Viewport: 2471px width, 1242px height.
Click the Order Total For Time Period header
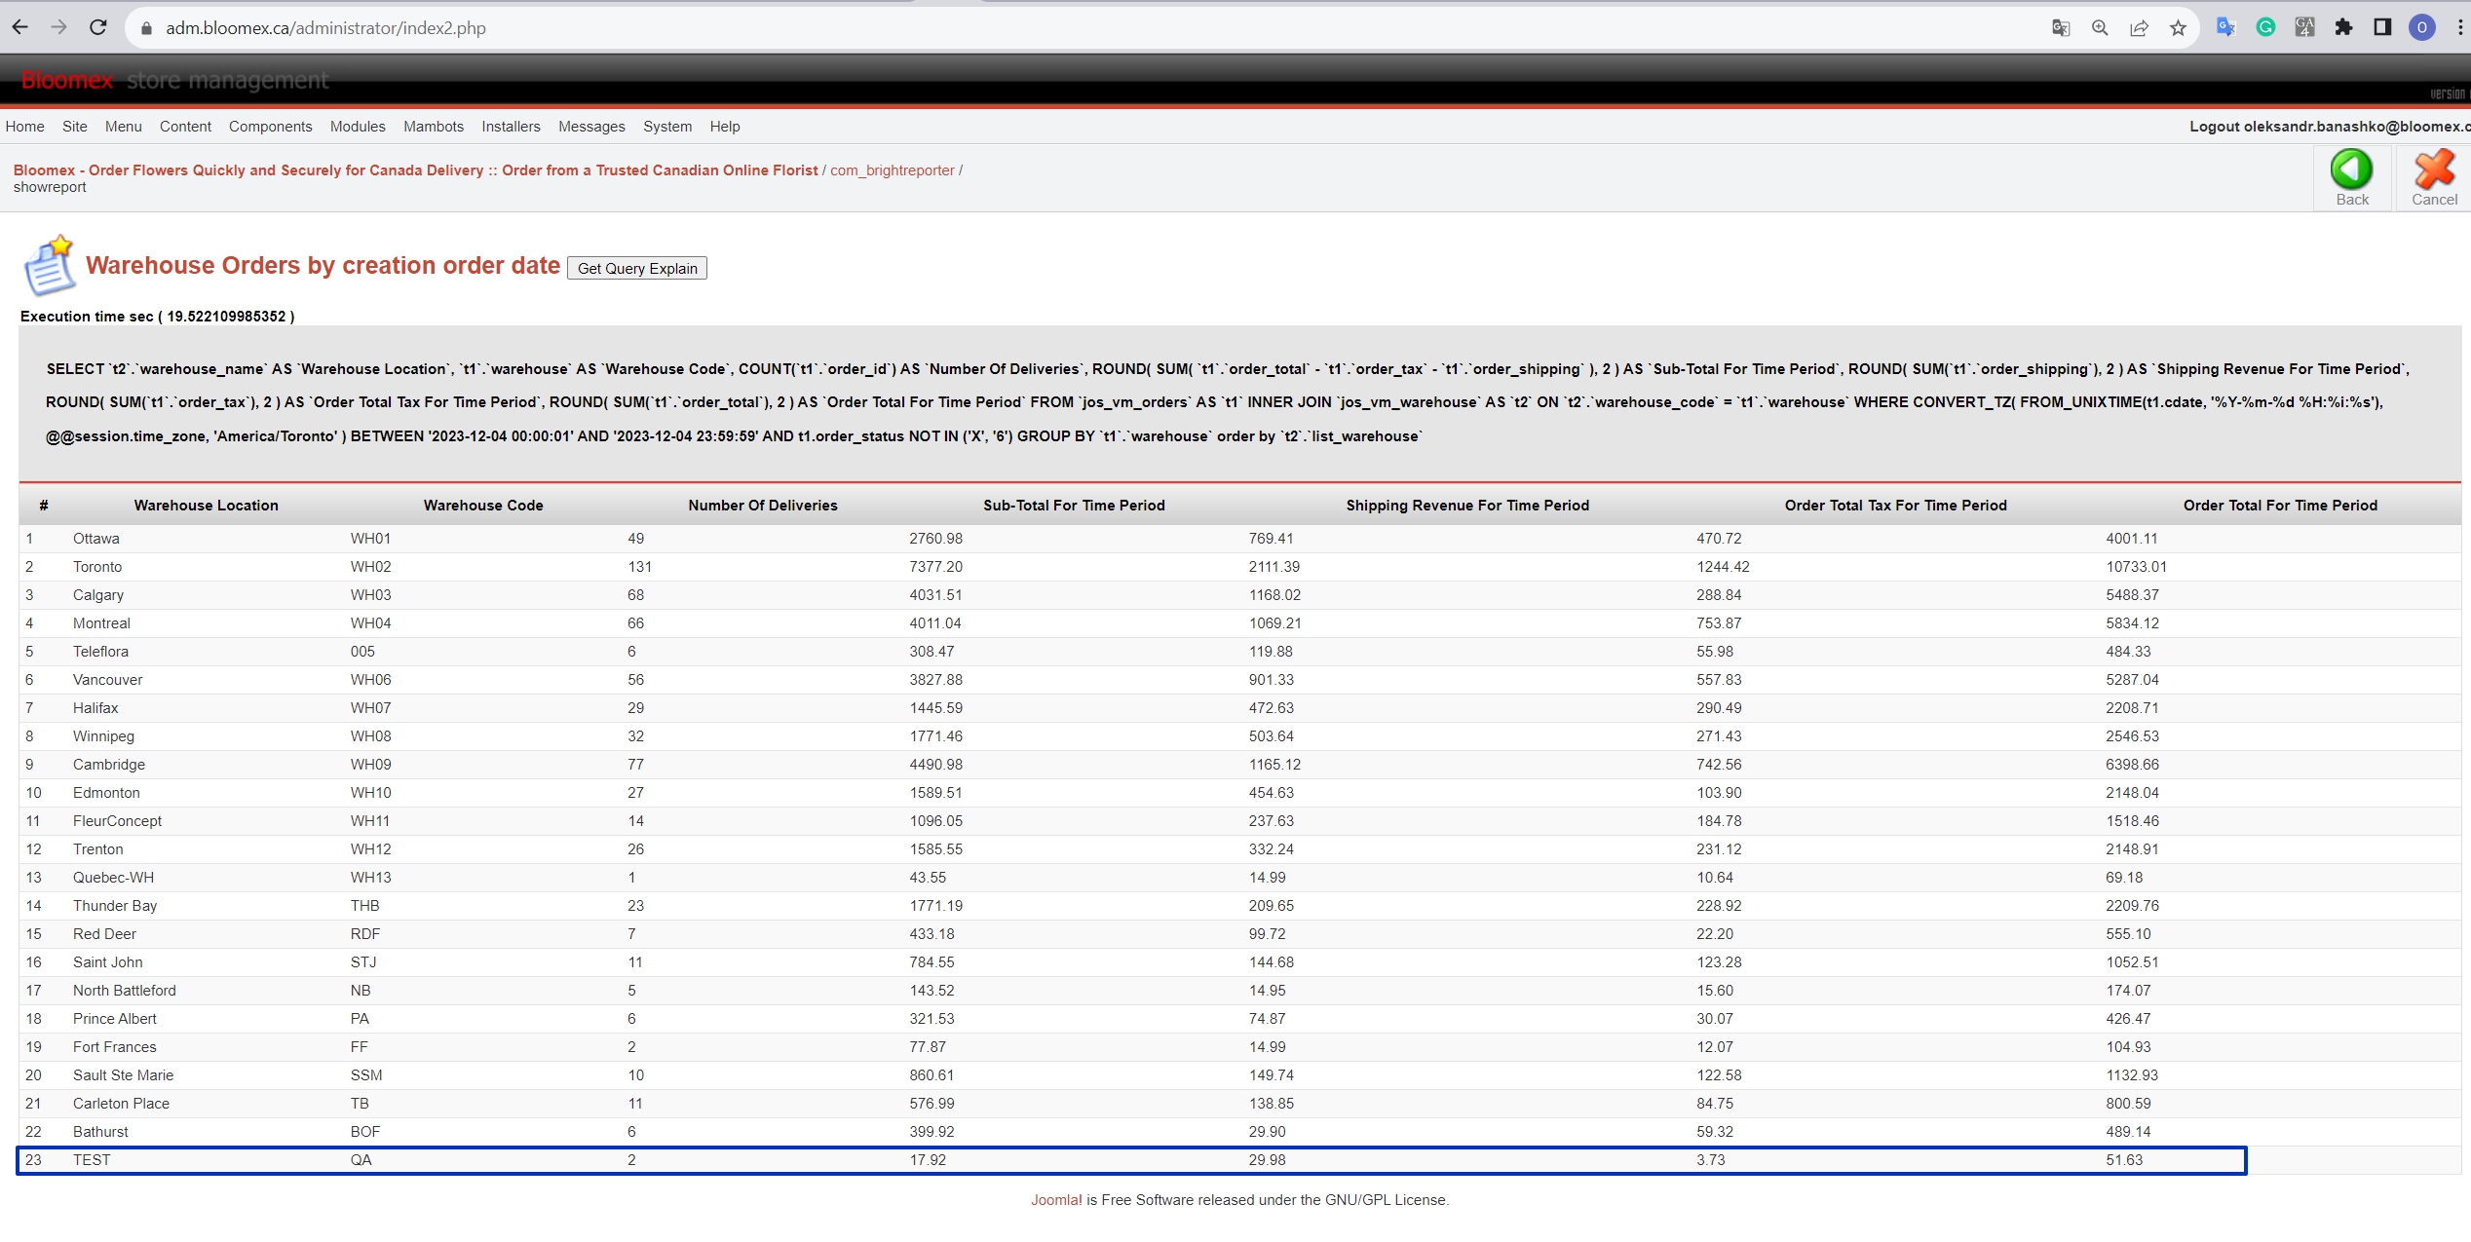tap(2280, 506)
